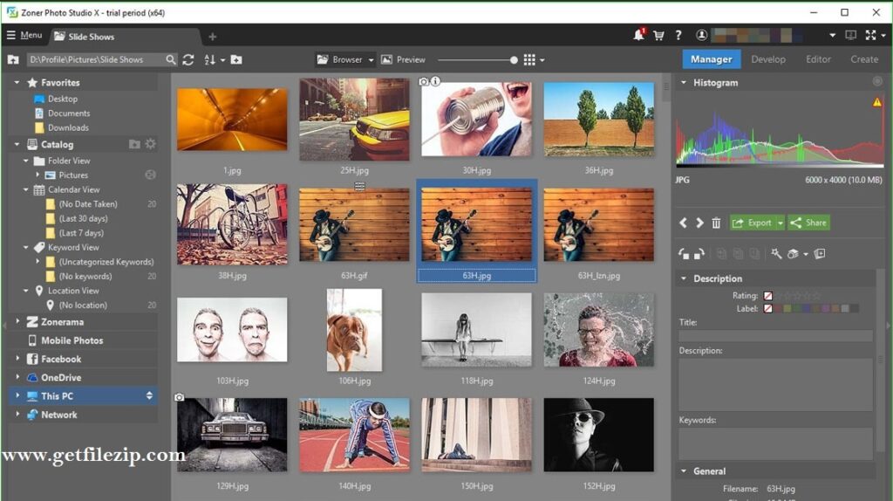Select (Last 30 days) calendar item
The height and width of the screenshot is (501, 893).
pos(83,218)
